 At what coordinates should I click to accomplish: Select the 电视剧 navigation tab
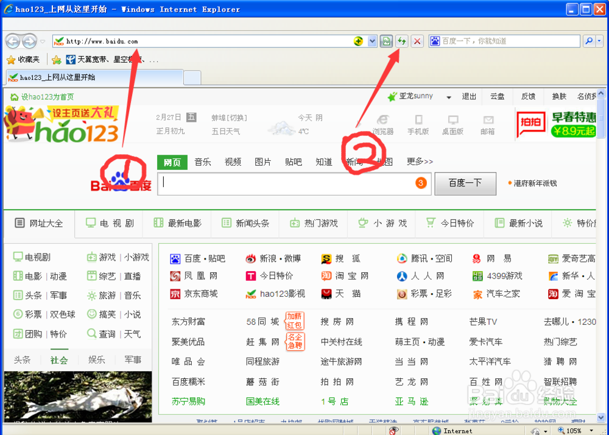109,224
